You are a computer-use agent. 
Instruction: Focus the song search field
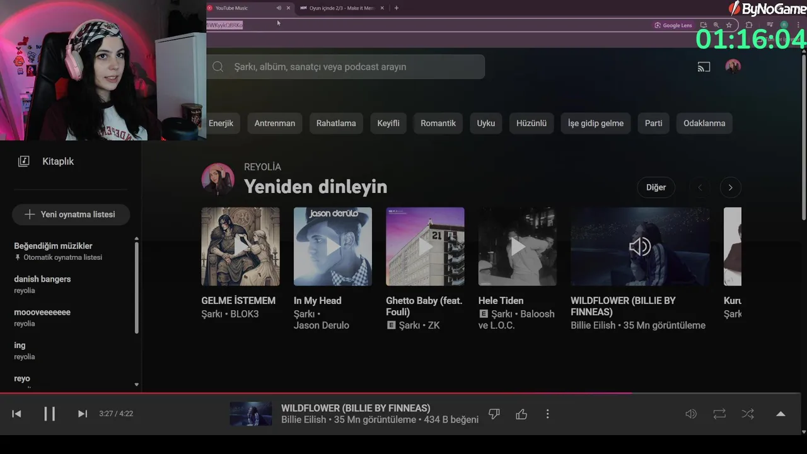[x=345, y=67]
